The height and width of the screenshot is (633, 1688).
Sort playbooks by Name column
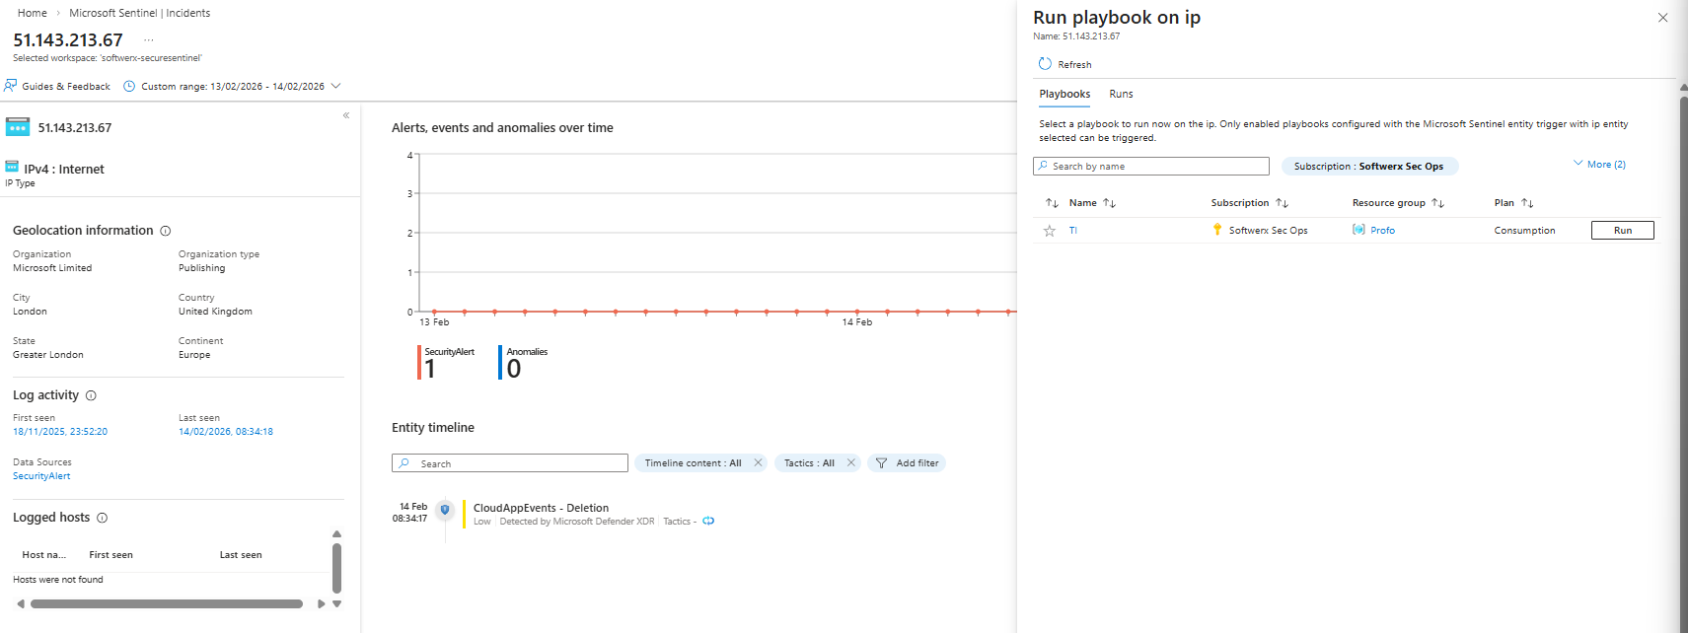[1083, 203]
